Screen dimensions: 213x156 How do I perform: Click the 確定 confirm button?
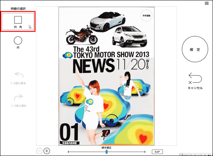(195, 49)
